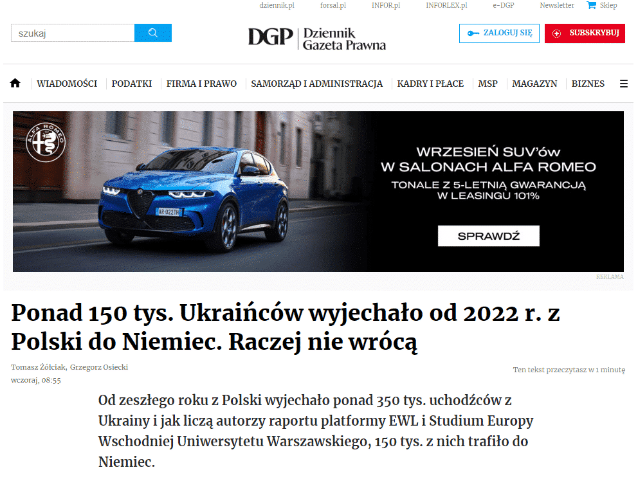Screen dimensions: 638x479
Task: Open the e-DGP link
Action: (x=504, y=5)
